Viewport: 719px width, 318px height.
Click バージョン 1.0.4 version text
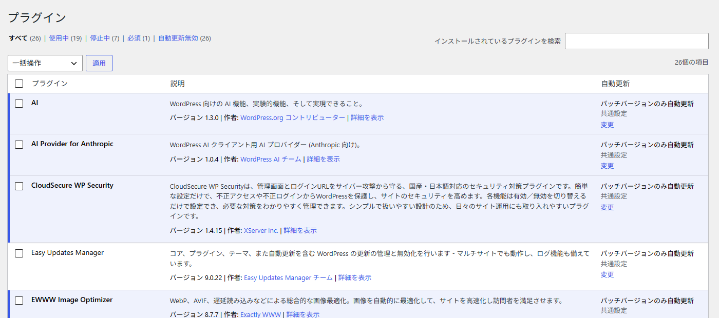tap(194, 159)
